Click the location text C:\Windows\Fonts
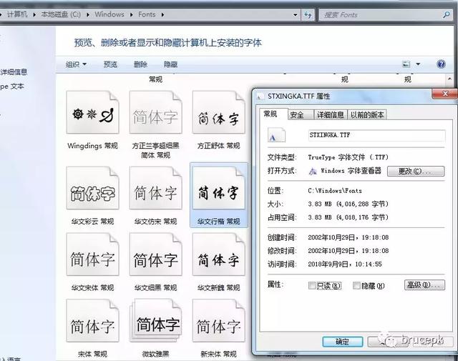The width and height of the screenshot is (458, 361). [x=335, y=191]
